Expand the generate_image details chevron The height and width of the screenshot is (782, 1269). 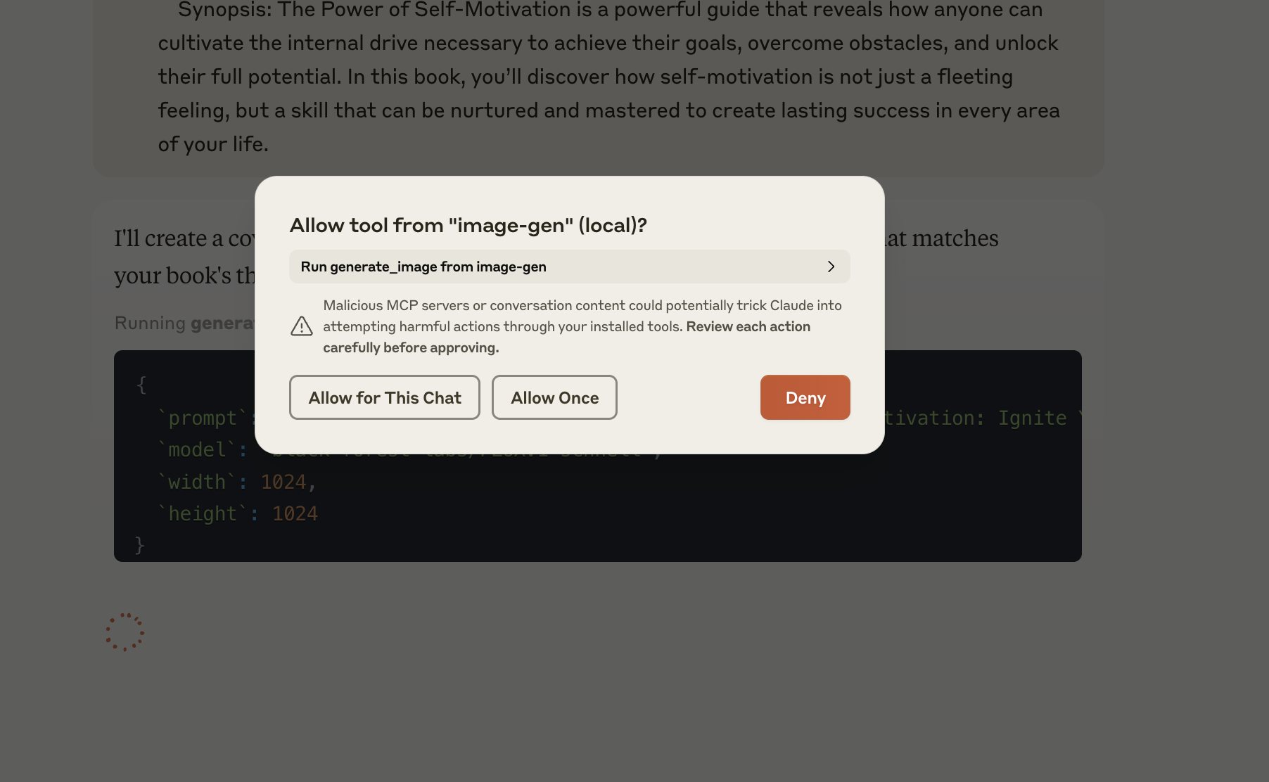(x=831, y=267)
